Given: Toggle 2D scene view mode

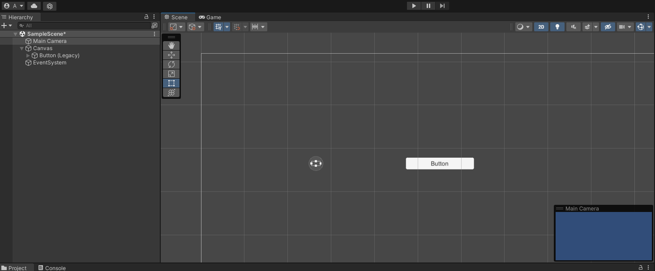Looking at the screenshot, I should (541, 27).
